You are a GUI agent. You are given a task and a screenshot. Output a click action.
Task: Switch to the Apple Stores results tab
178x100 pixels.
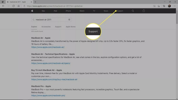click(71, 27)
